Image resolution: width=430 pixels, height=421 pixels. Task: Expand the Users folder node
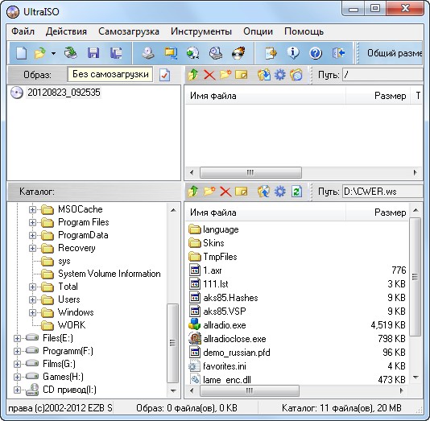[x=32, y=300]
